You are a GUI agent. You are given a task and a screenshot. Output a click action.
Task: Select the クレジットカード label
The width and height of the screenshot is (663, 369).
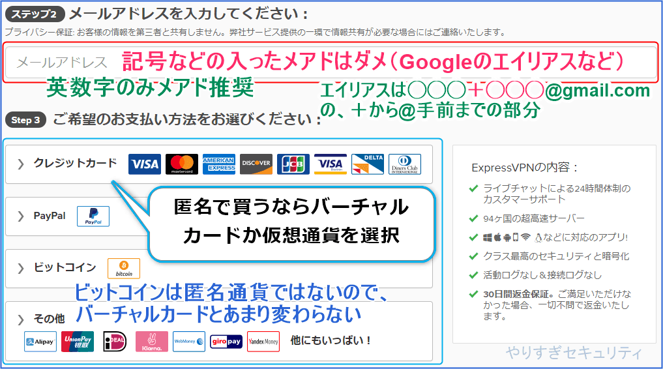tap(75, 163)
